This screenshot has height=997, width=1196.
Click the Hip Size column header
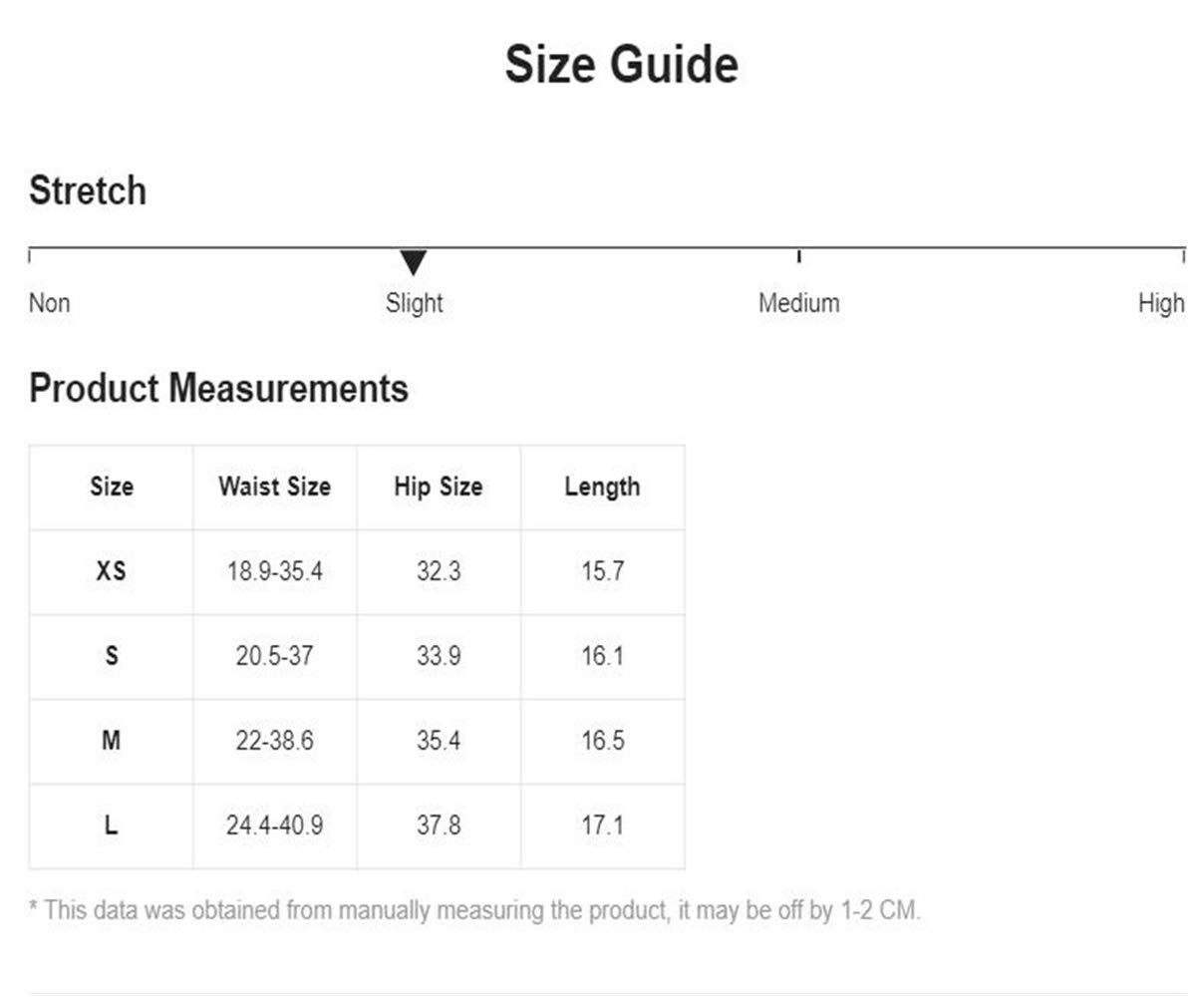tap(438, 488)
